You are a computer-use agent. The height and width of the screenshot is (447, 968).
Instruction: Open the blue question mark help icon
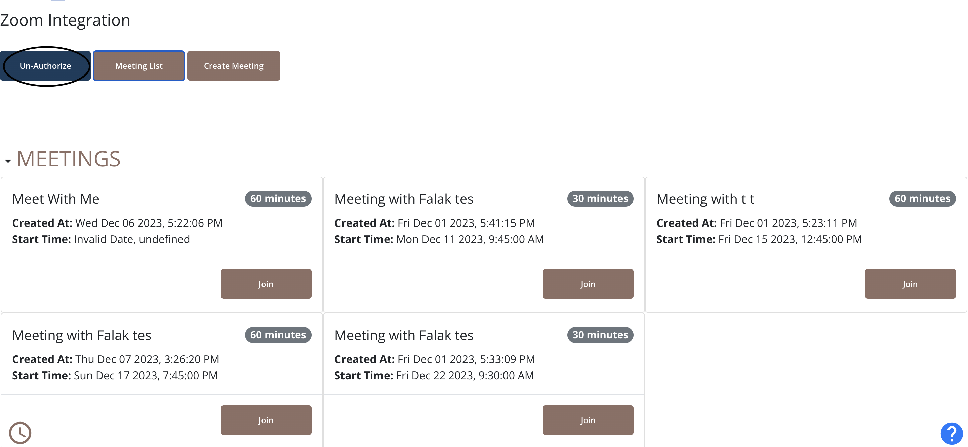(x=951, y=434)
